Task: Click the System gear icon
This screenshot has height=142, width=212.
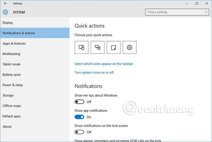Action: click(x=6, y=12)
